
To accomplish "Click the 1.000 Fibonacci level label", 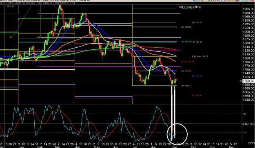I will click(38, 37).
